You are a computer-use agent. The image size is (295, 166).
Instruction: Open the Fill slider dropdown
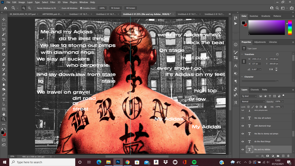point(283,107)
